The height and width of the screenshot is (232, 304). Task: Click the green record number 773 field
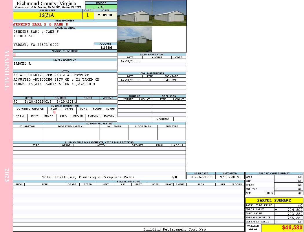101,7
